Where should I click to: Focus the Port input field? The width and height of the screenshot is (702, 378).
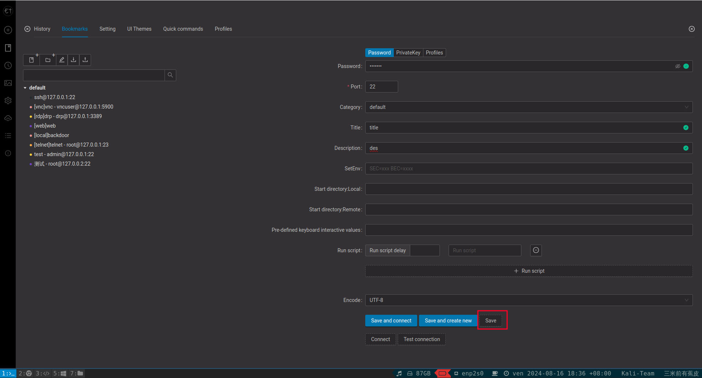pos(381,87)
